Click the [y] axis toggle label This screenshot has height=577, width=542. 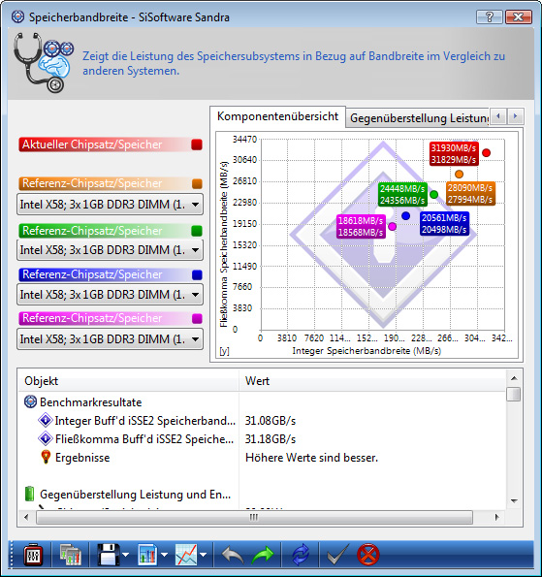pos(224,351)
